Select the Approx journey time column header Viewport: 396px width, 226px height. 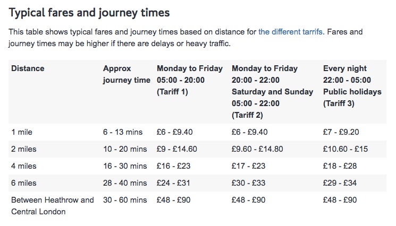click(127, 74)
